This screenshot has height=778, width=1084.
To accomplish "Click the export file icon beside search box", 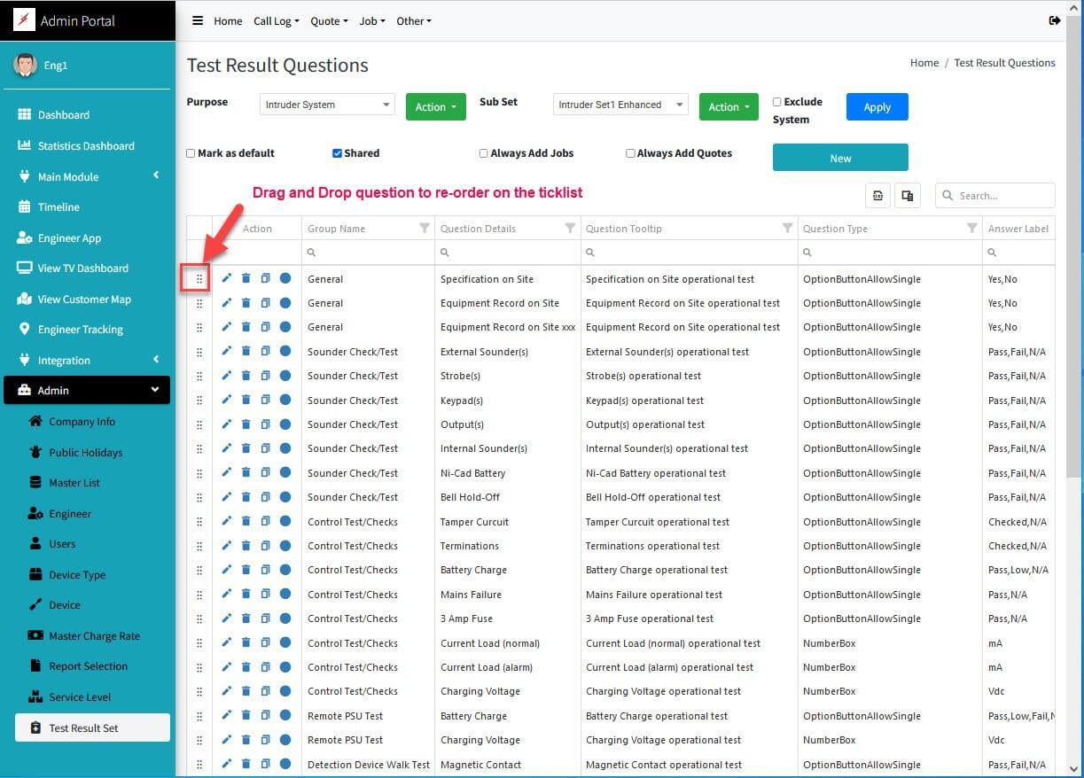I will tap(877, 196).
